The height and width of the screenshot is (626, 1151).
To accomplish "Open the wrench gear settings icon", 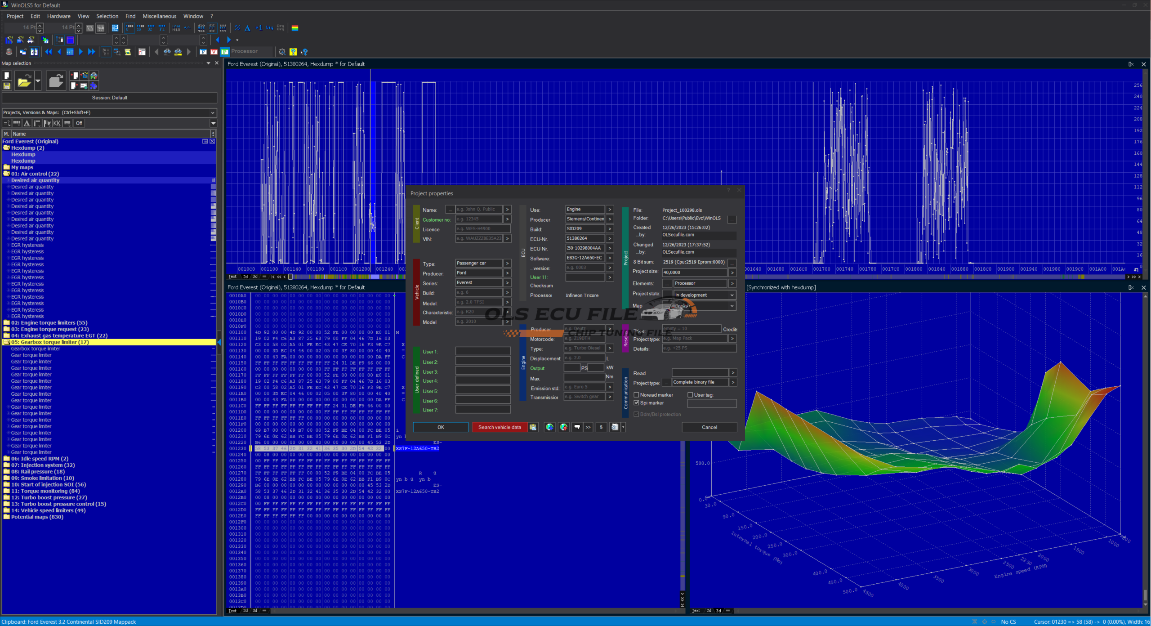I will (x=282, y=52).
